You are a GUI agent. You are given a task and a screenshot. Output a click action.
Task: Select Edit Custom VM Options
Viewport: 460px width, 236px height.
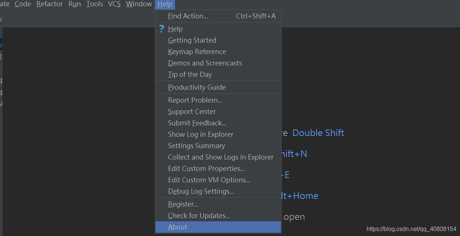tap(209, 180)
